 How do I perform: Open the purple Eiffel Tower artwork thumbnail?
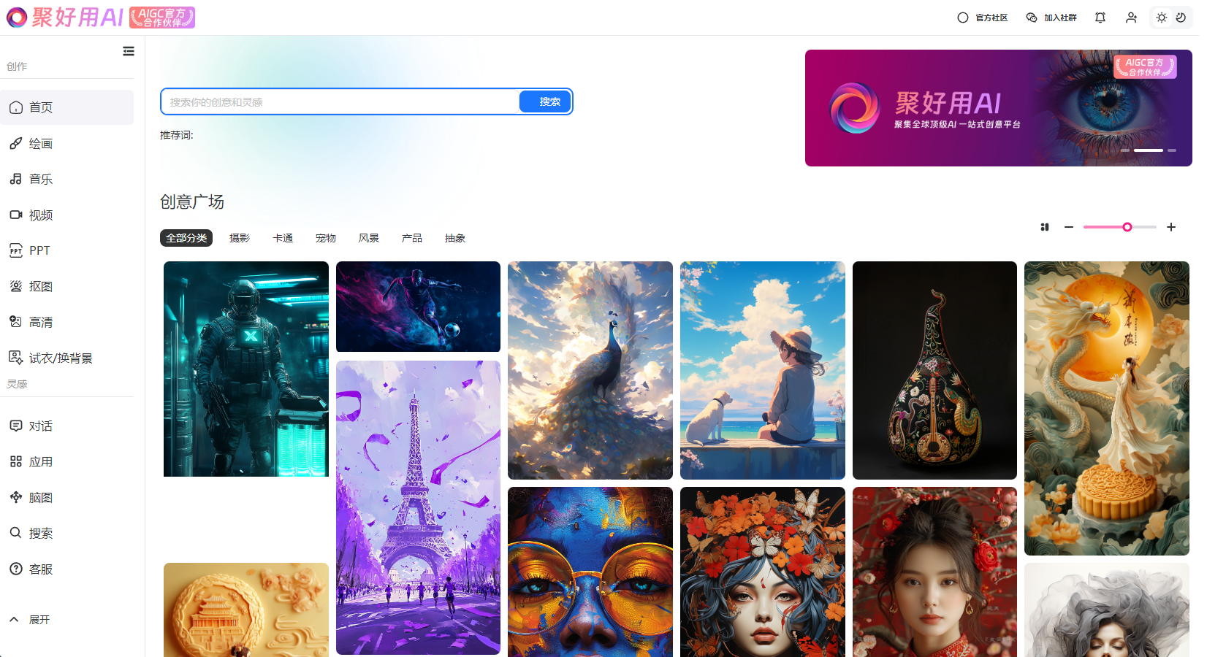click(x=418, y=507)
